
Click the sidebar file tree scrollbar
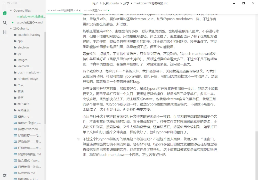coord(45,77)
